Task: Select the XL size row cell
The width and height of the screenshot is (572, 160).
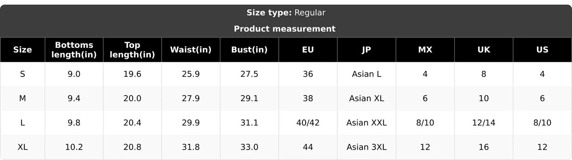Action: pos(23,147)
